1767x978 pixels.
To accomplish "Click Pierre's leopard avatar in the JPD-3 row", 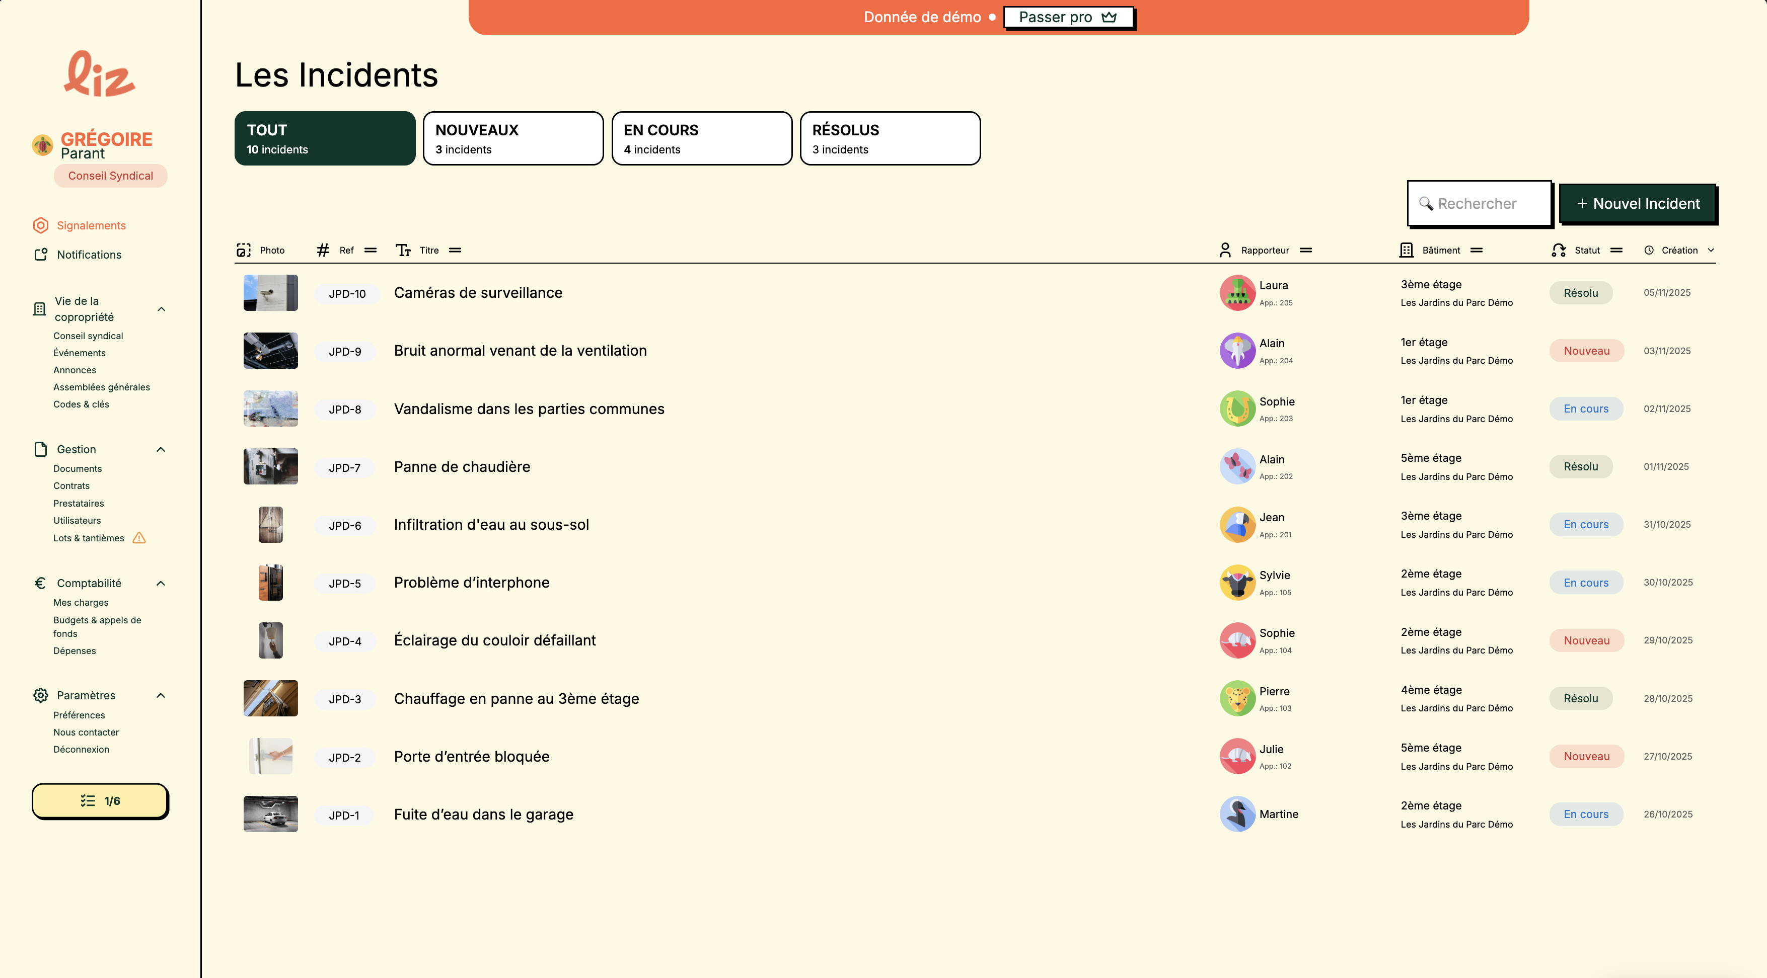I will 1237,698.
